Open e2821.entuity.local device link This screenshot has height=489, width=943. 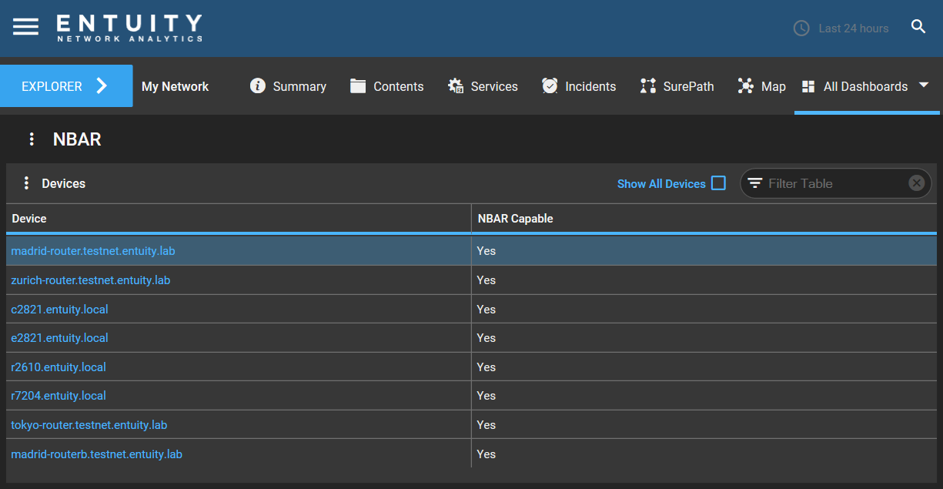59,338
